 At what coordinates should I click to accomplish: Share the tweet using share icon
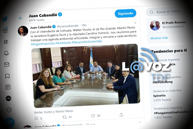click(x=121, y=115)
